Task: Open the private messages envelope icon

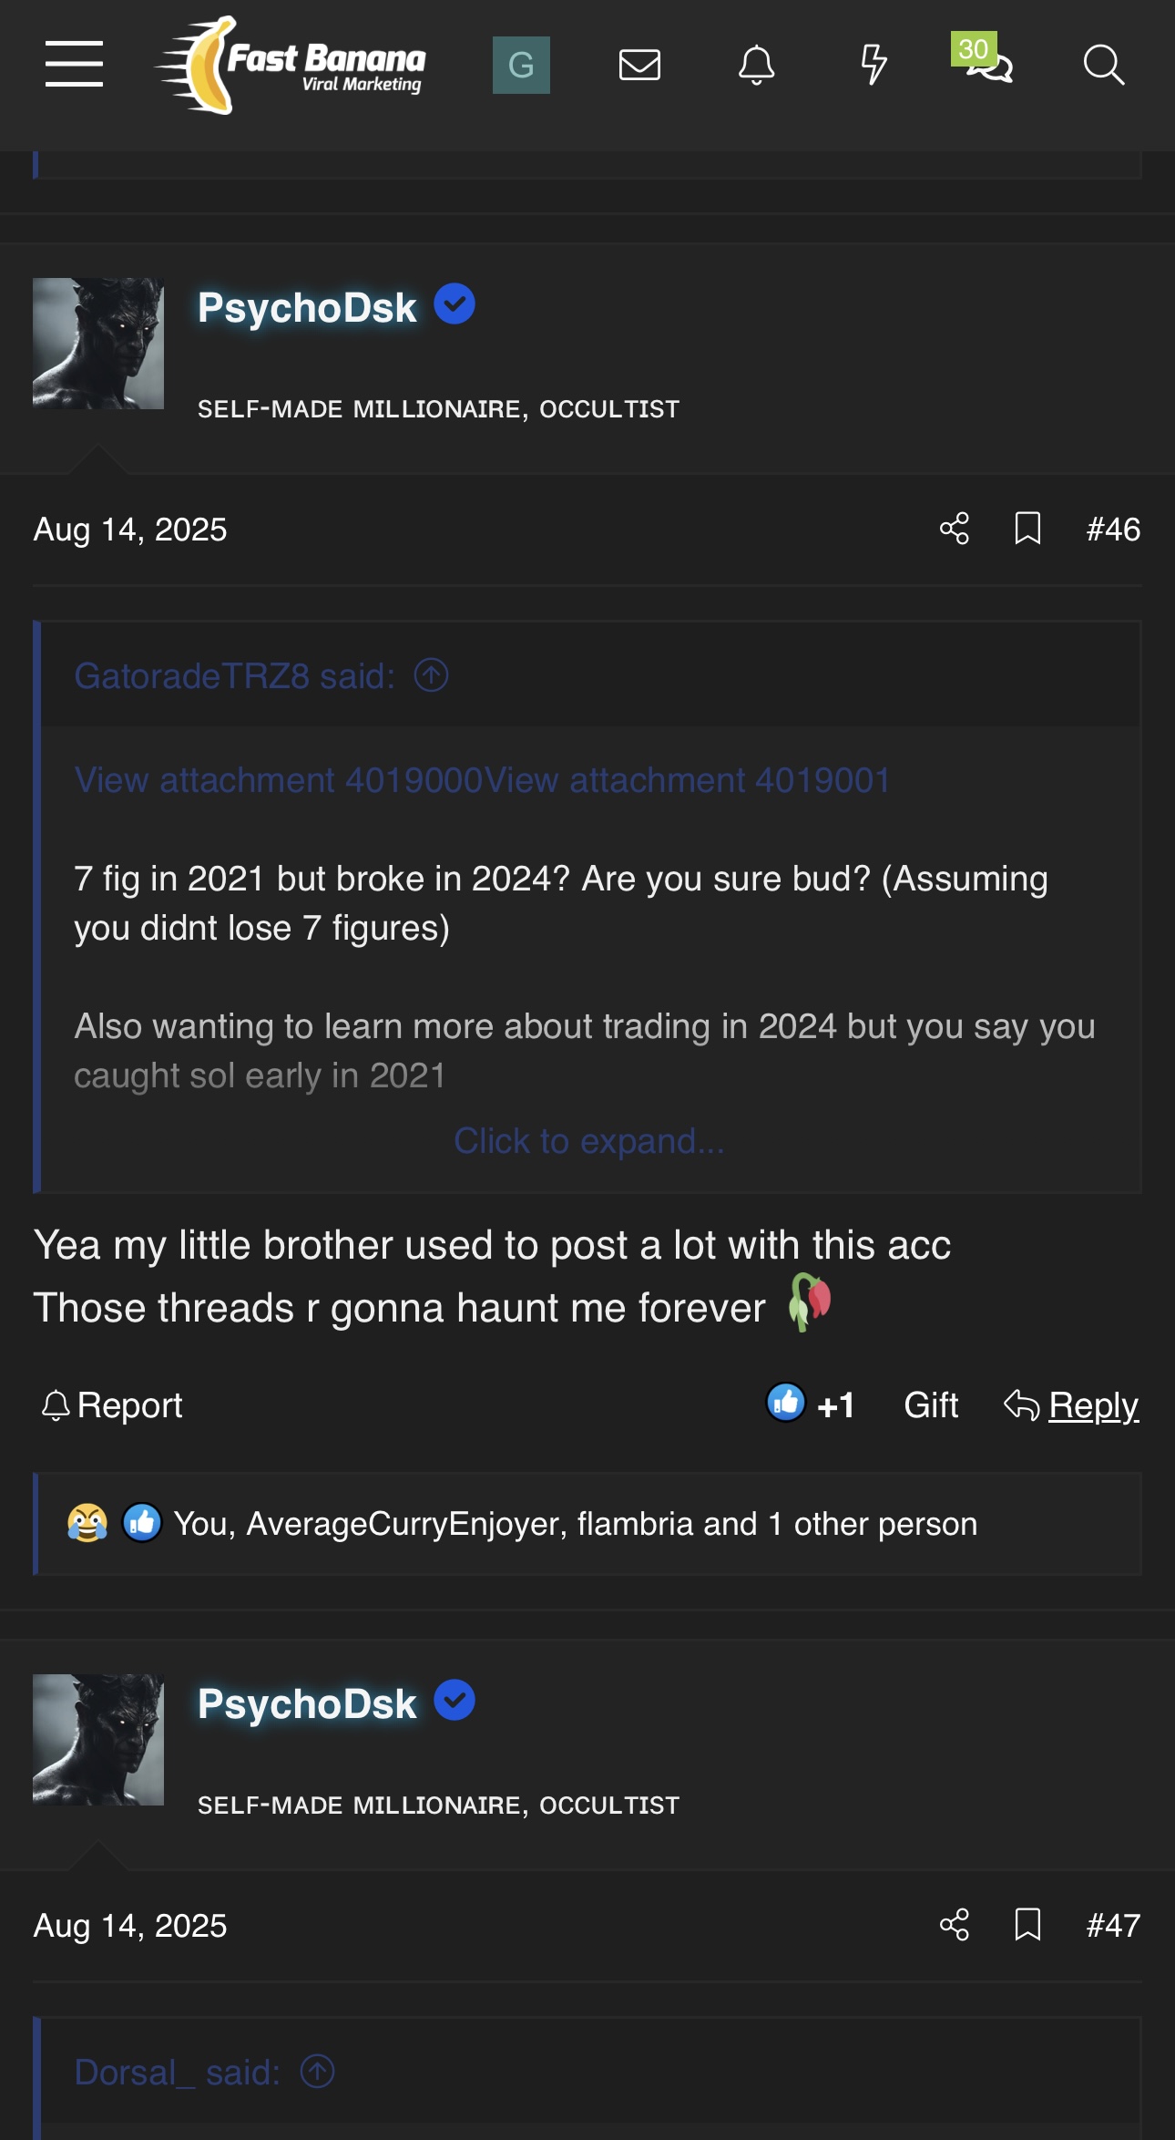Action: (x=639, y=65)
